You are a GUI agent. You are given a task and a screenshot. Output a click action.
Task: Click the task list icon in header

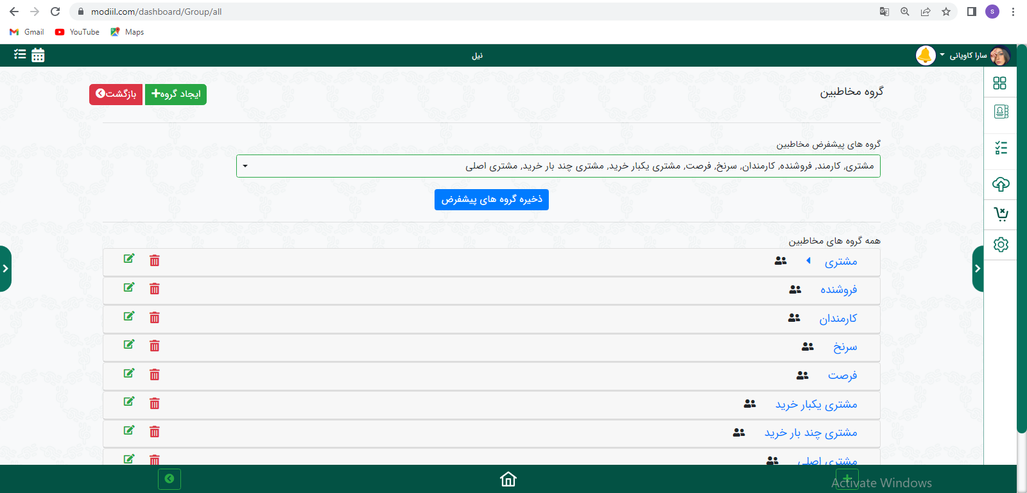(20, 54)
